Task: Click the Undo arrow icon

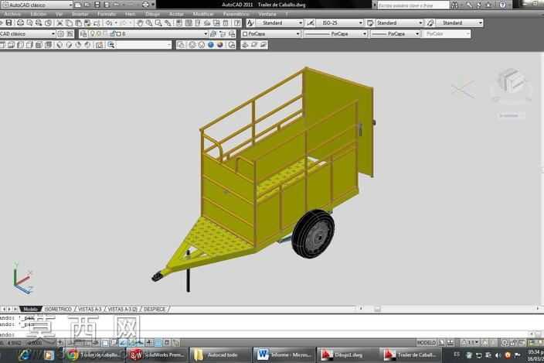Action: [x=109, y=23]
